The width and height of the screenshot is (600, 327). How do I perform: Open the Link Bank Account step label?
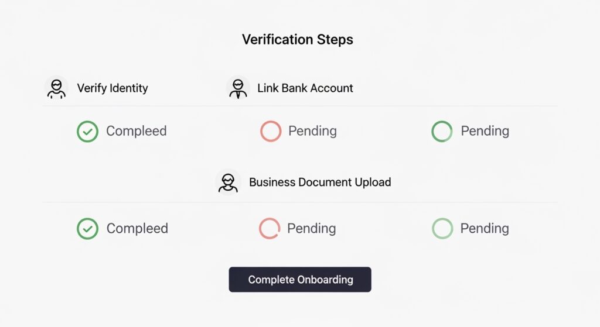click(305, 88)
